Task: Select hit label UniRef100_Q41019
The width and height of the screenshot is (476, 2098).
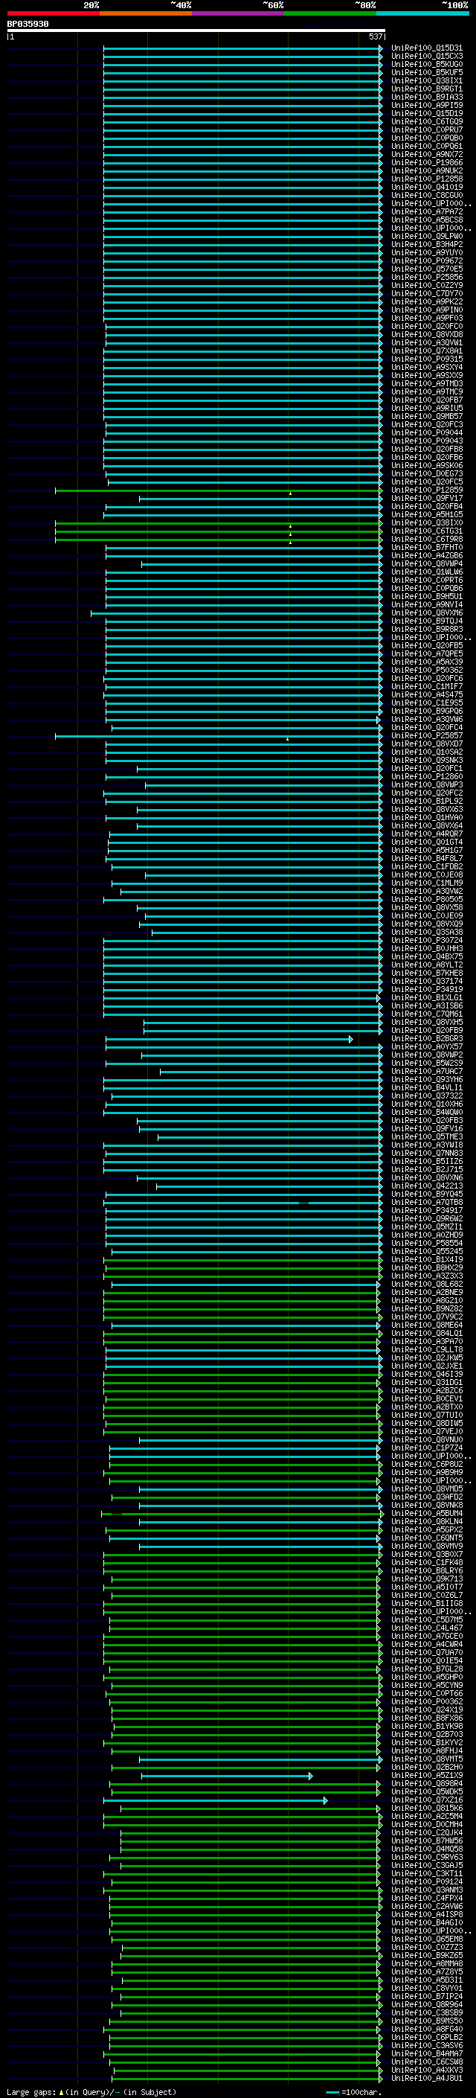Action: (426, 188)
